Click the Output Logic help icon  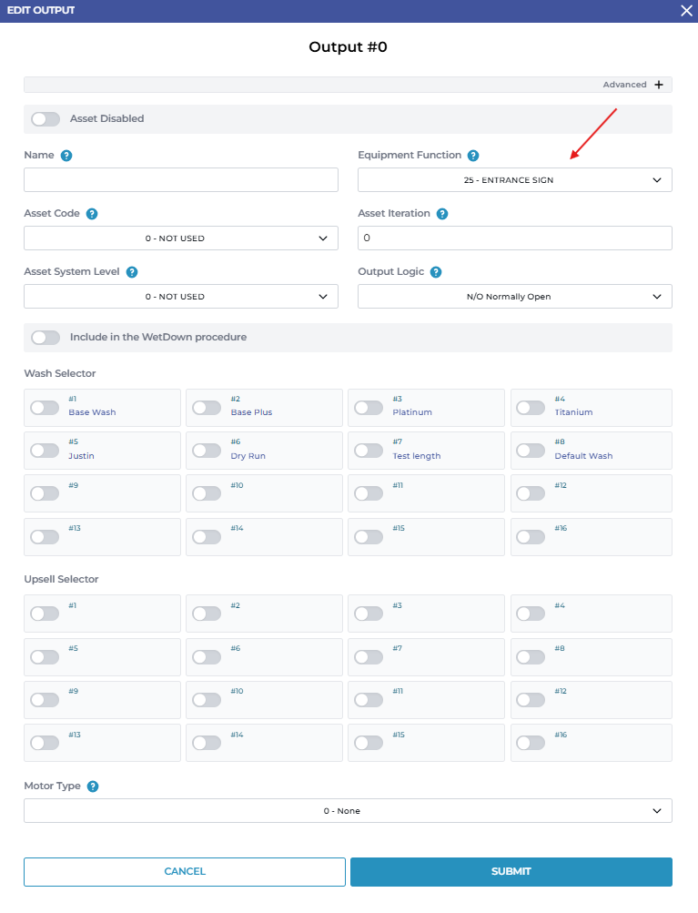(x=436, y=272)
